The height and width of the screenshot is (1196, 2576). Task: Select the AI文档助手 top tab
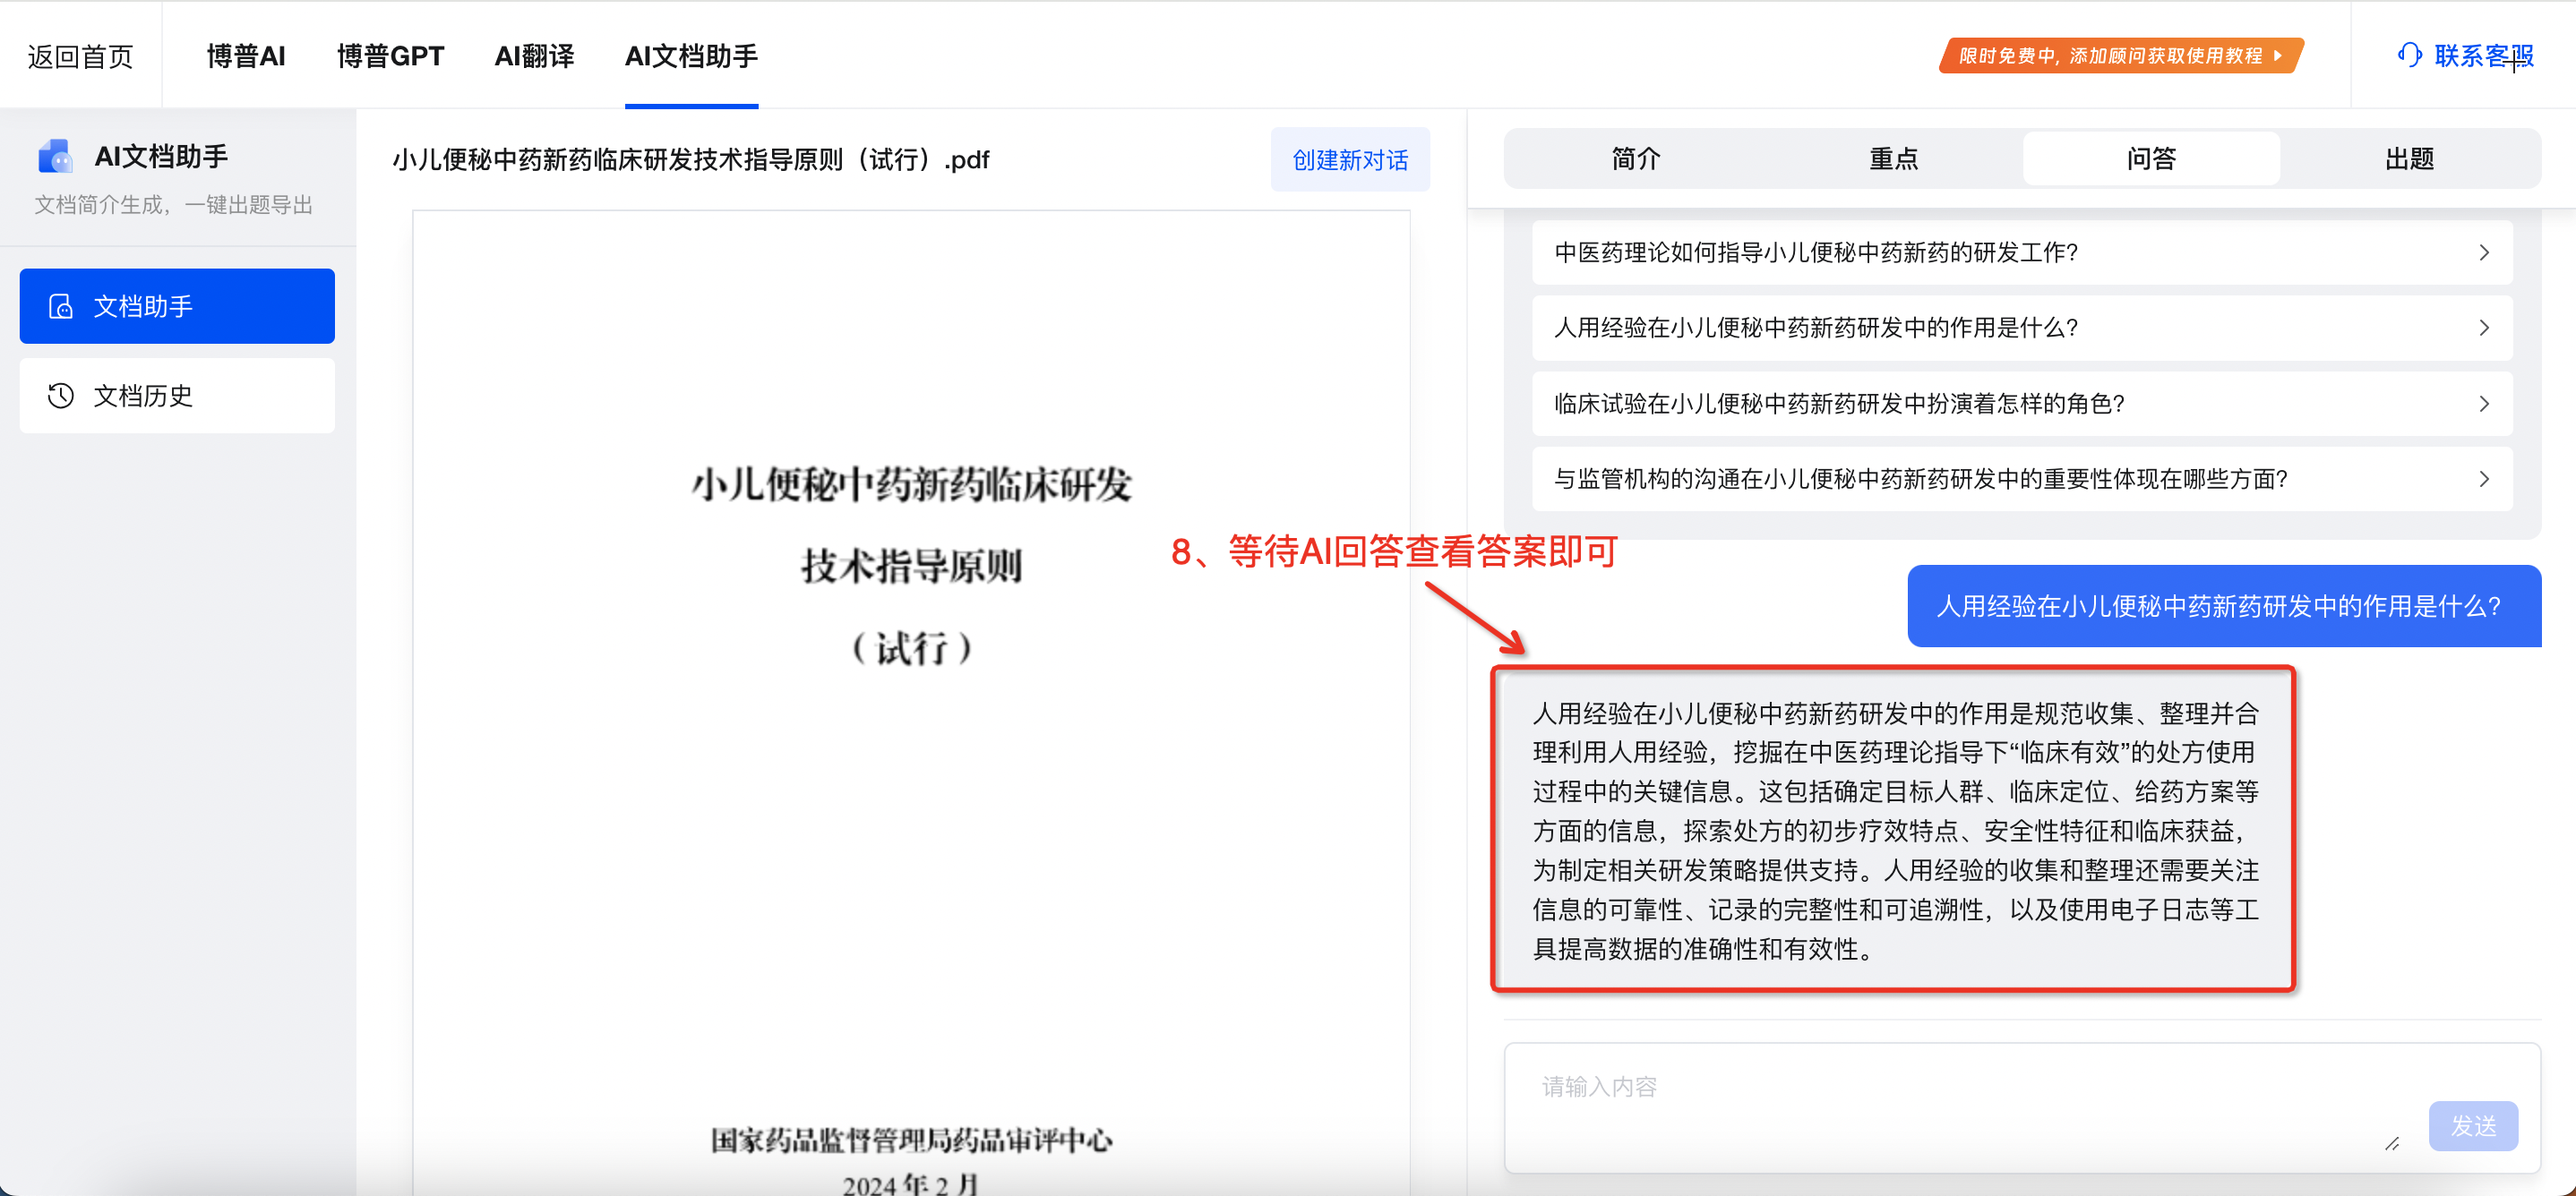(691, 56)
